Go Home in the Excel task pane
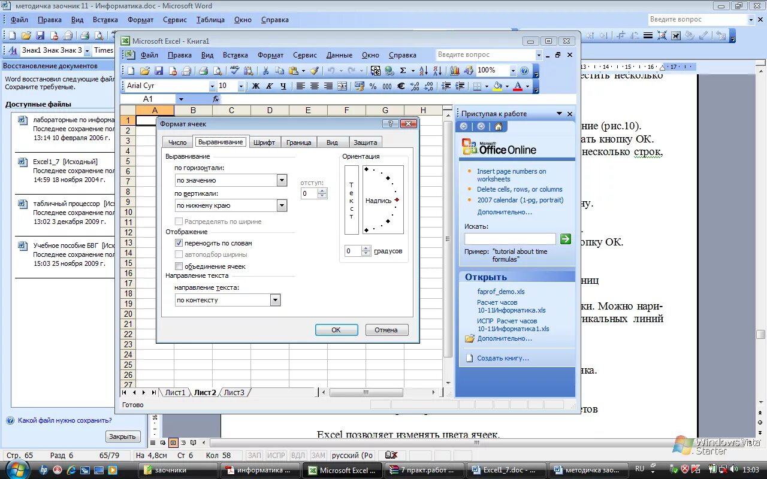The width and height of the screenshot is (767, 479). click(499, 126)
